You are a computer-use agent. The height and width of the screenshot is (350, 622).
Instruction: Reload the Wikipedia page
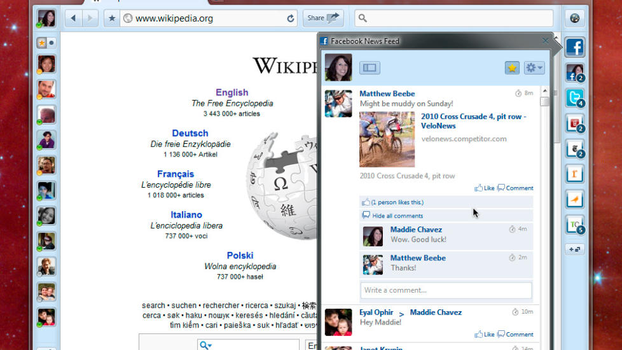coord(291,18)
